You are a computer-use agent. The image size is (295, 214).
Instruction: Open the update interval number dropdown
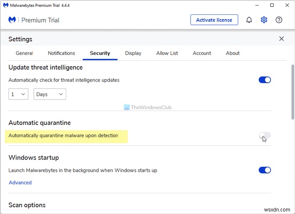tap(18, 94)
